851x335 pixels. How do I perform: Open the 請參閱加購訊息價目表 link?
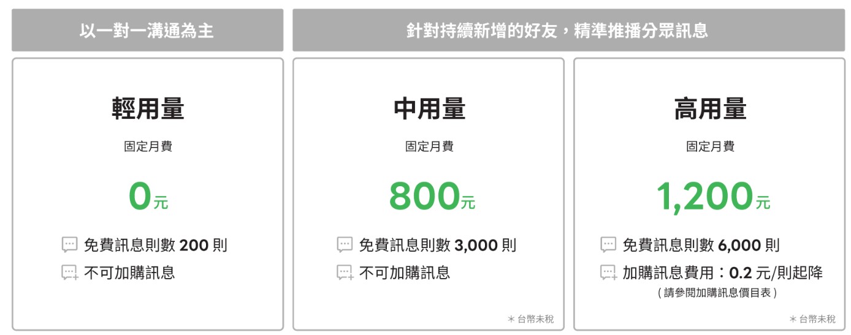[717, 293]
